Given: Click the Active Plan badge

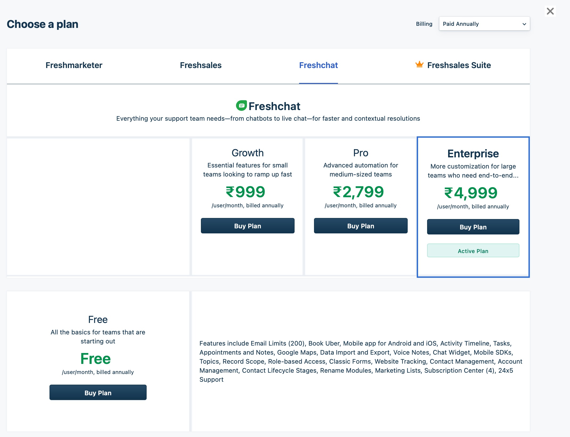Looking at the screenshot, I should coord(473,251).
